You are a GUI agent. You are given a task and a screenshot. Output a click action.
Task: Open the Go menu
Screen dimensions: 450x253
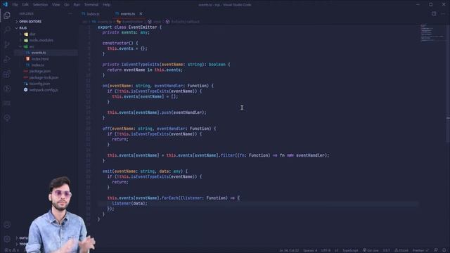(67, 5)
